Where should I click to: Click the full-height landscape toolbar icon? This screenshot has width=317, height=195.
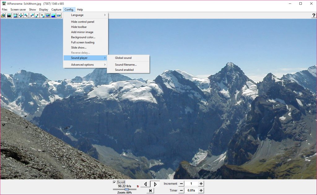(x=53, y=15)
